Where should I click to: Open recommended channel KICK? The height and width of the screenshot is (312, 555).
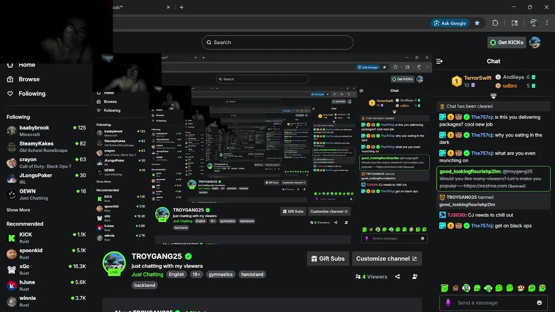(46, 237)
